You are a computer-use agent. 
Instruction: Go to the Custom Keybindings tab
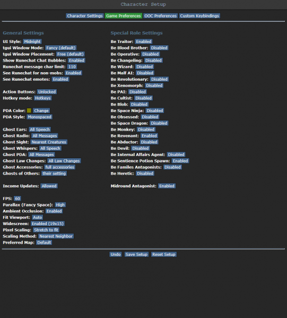[199, 16]
